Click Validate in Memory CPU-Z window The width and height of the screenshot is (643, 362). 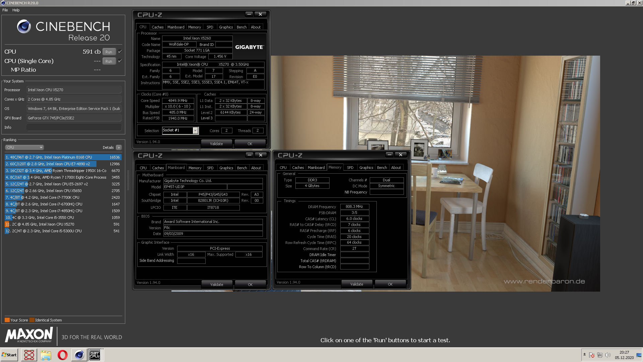pyautogui.click(x=357, y=284)
